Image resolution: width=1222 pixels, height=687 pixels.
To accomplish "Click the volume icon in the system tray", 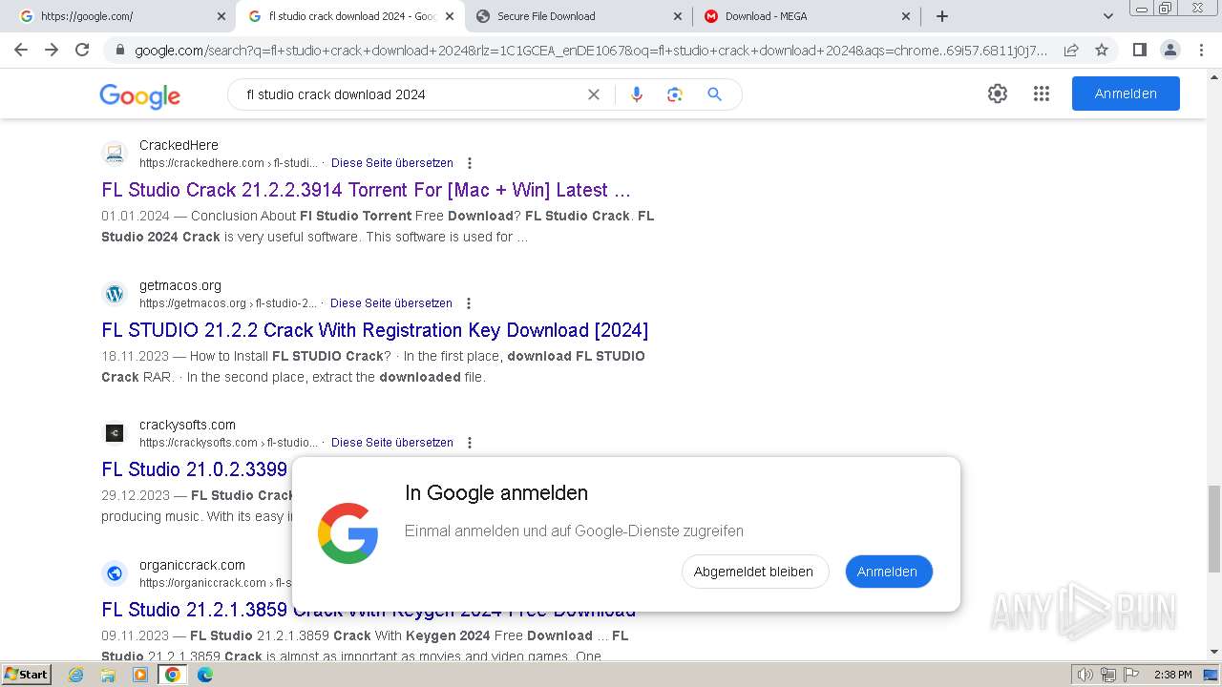I will point(1085,675).
